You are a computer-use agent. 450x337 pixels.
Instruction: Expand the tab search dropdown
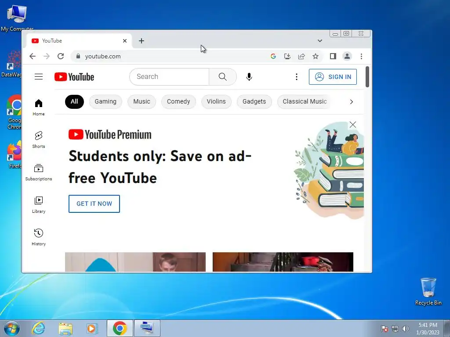pyautogui.click(x=320, y=41)
